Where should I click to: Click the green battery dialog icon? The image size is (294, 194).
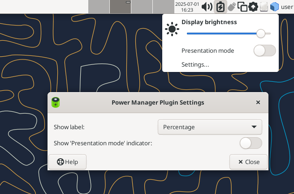tap(56, 102)
